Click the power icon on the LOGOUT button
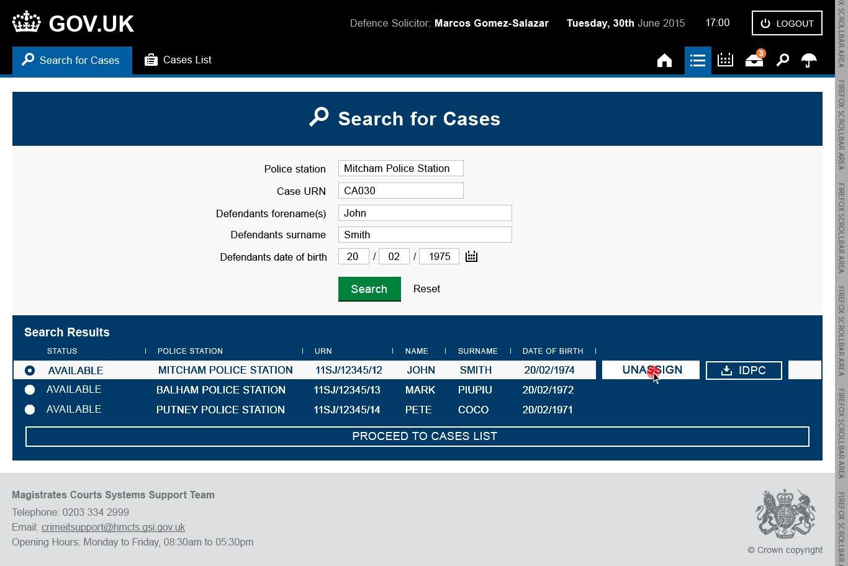The image size is (848, 566). tap(765, 23)
